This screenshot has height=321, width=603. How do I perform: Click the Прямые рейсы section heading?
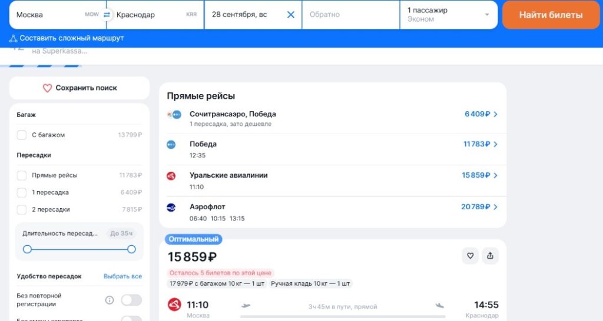point(201,96)
